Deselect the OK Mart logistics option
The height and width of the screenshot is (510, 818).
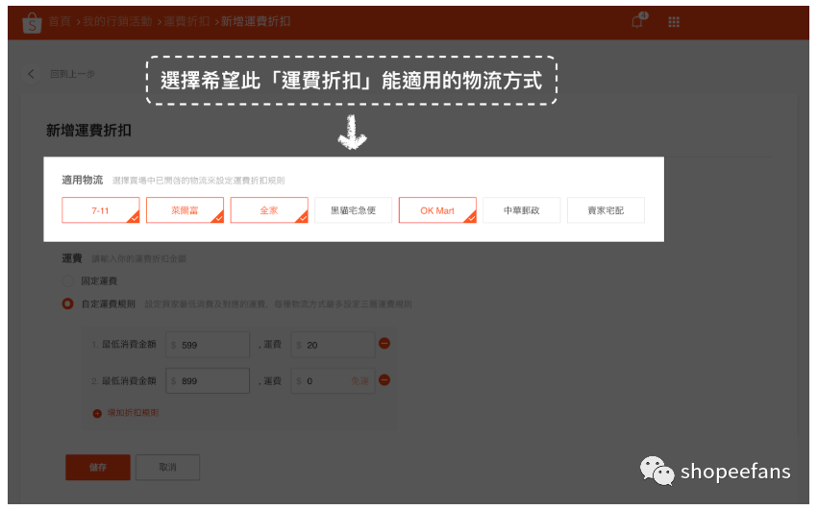[x=437, y=210]
